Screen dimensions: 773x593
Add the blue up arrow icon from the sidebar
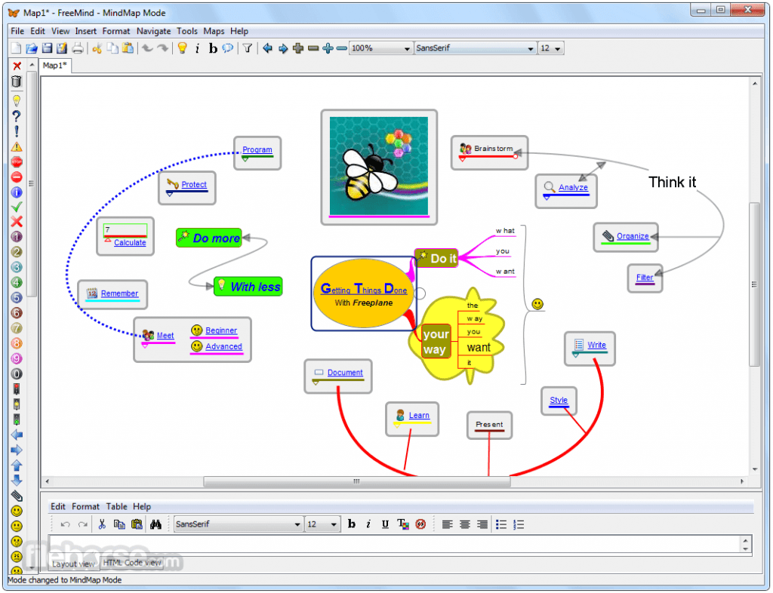(17, 465)
